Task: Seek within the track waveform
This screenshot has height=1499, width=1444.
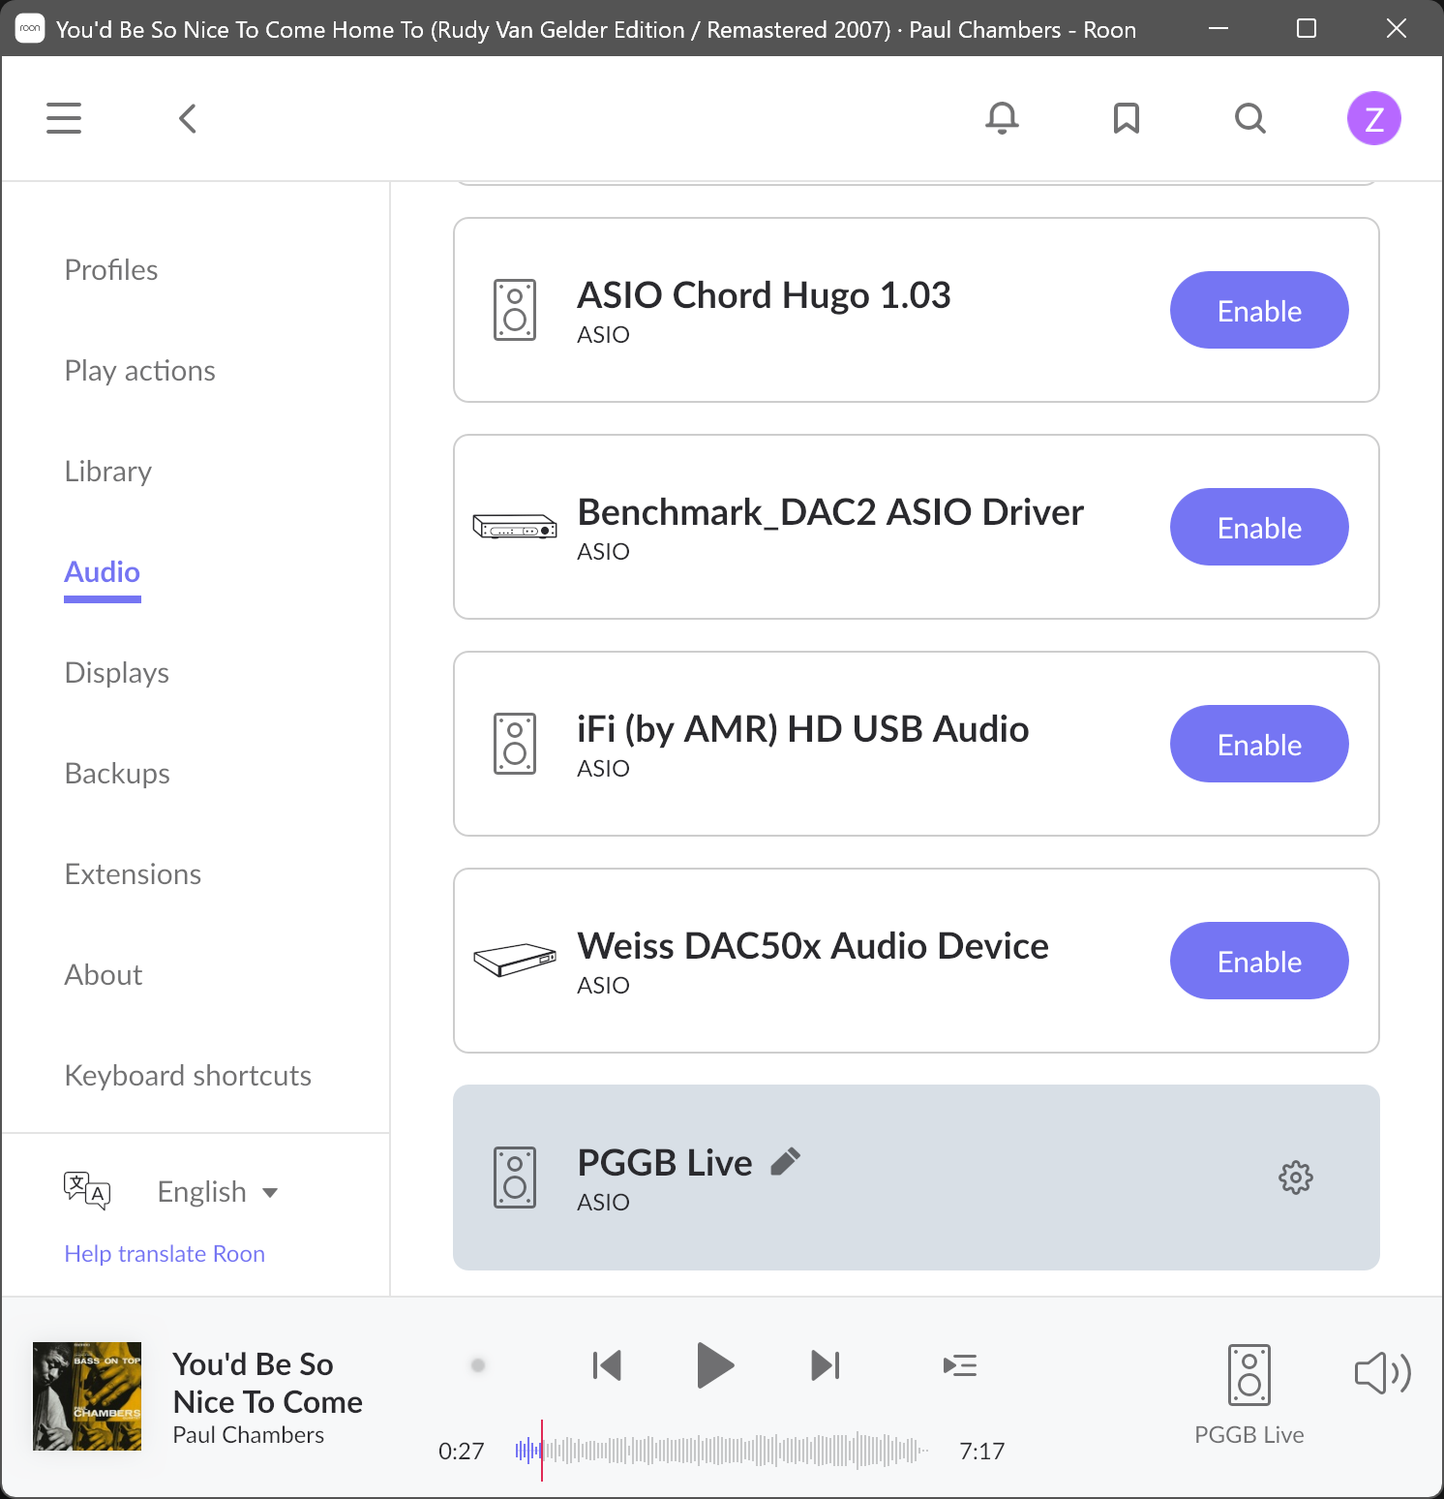Action: 722,1451
